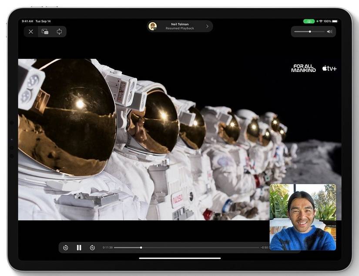Tap the Resumed Playback status text
Image resolution: width=359 pixels, height=276 pixels.
pos(180,28)
